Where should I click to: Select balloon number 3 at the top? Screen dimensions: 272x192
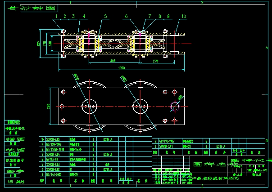[73, 17]
